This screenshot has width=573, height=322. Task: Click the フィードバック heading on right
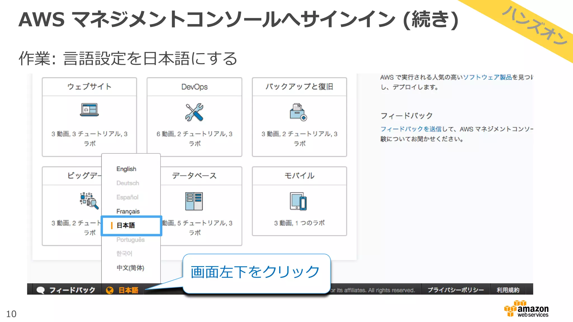pos(407,115)
